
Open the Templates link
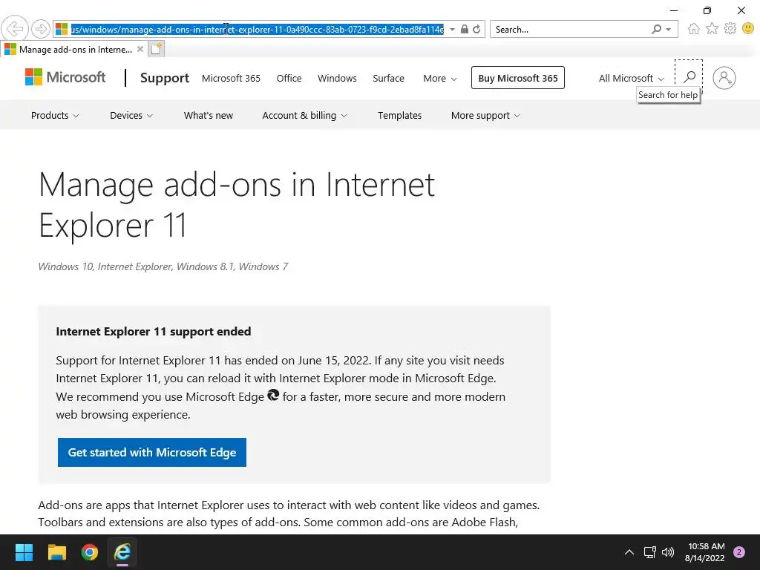point(400,115)
